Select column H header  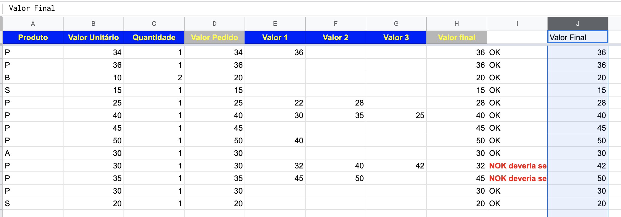coord(457,24)
